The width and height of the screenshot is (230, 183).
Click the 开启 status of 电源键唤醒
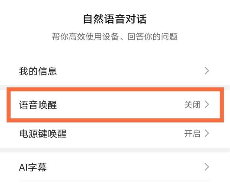[x=192, y=134]
